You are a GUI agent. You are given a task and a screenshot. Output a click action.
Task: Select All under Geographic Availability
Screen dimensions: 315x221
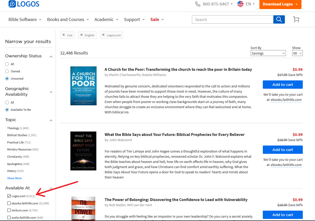tap(7, 102)
